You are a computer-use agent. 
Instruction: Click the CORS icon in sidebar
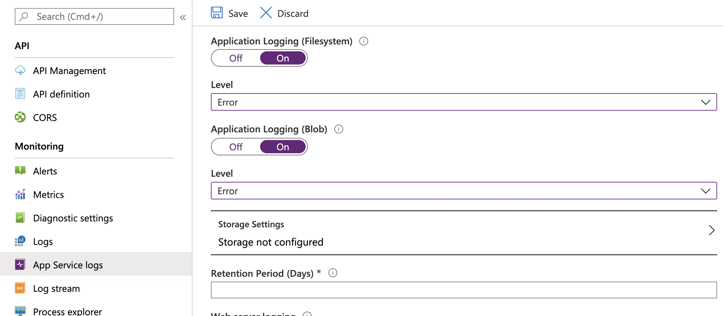click(20, 117)
